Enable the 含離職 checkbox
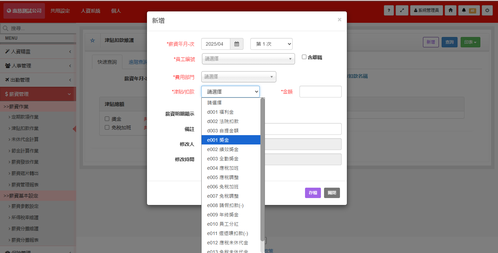This screenshot has height=253, width=498. [x=304, y=57]
